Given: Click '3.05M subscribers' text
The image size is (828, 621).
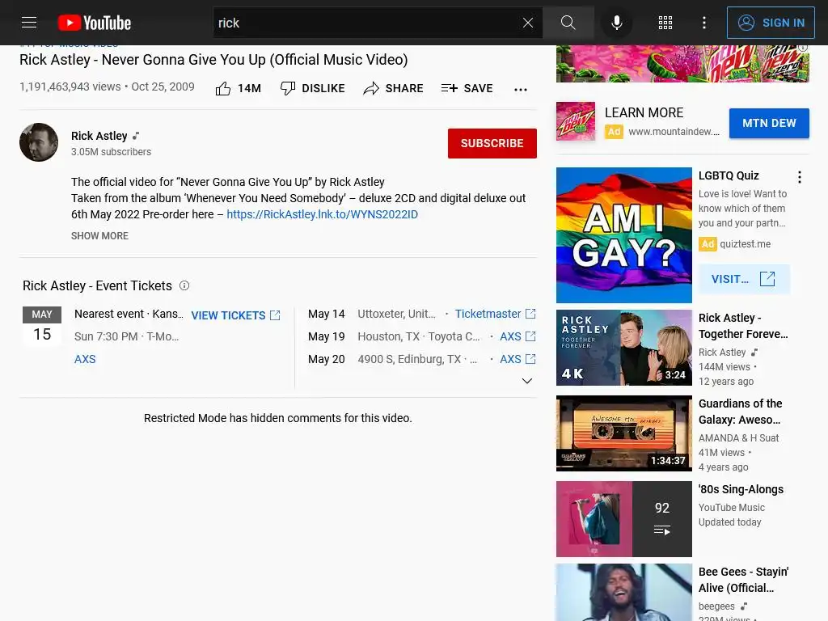Looking at the screenshot, I should click(x=111, y=152).
